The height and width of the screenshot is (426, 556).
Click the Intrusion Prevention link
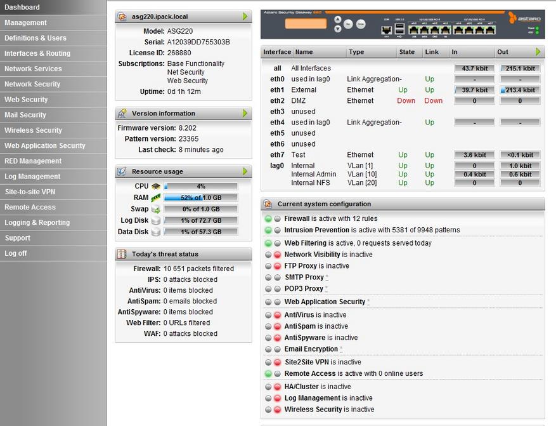(316, 230)
